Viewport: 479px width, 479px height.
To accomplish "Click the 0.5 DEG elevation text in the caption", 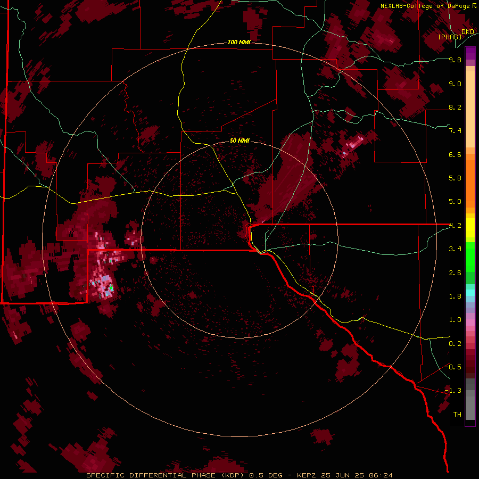I will tap(266, 475).
